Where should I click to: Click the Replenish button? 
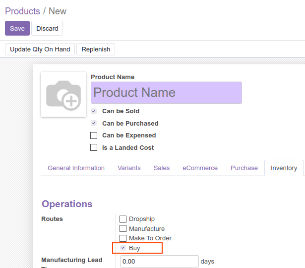[96, 49]
